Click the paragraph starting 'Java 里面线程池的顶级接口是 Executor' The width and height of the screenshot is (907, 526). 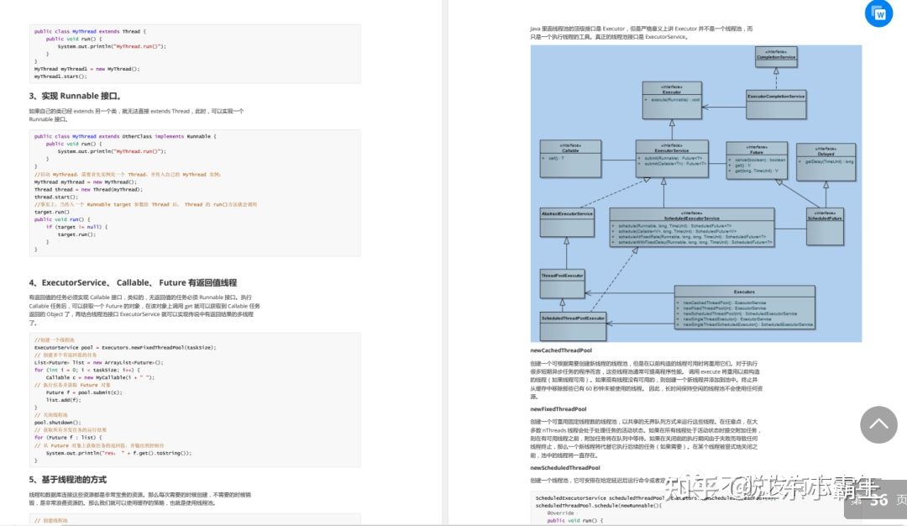tap(641, 33)
